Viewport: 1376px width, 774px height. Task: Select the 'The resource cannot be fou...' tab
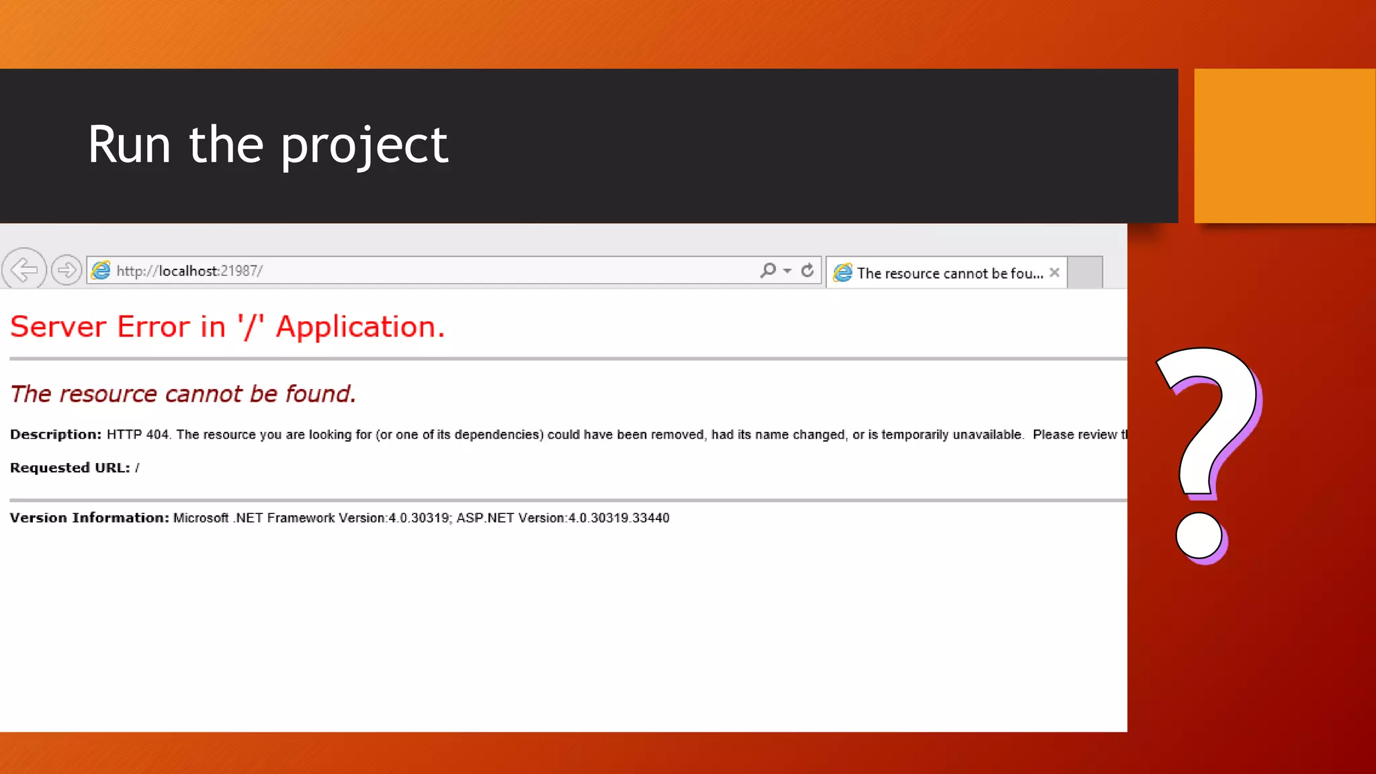[x=949, y=273]
